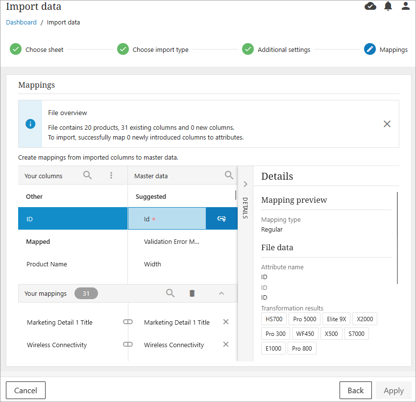Click the Back button
The width and height of the screenshot is (416, 402).
(355, 390)
